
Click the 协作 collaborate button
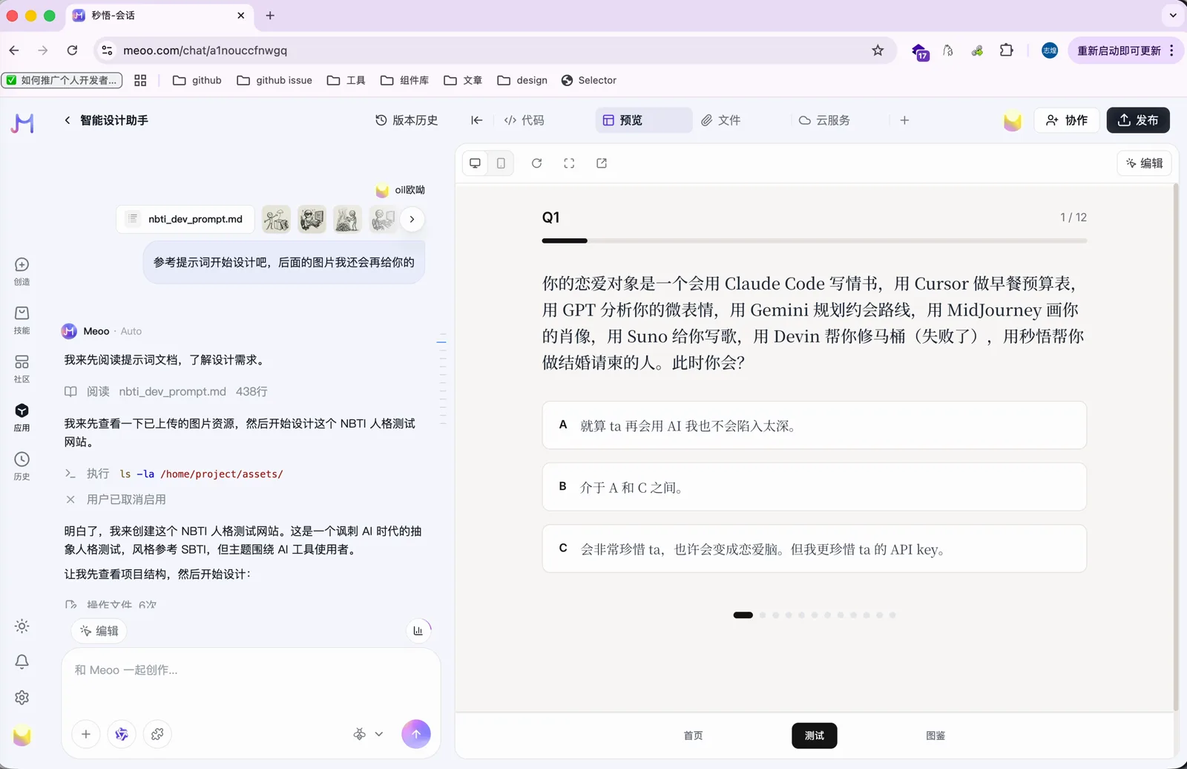click(1067, 120)
